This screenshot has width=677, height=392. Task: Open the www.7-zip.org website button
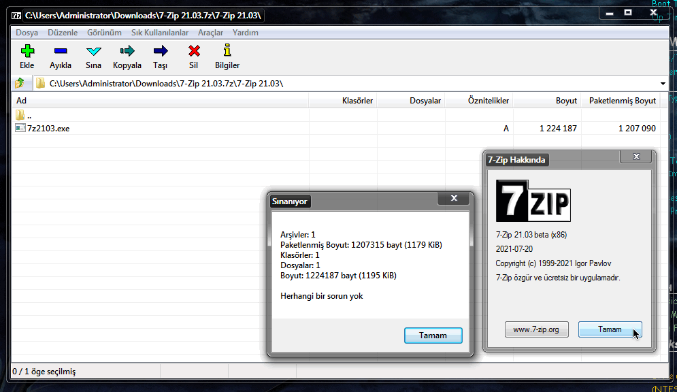click(536, 329)
